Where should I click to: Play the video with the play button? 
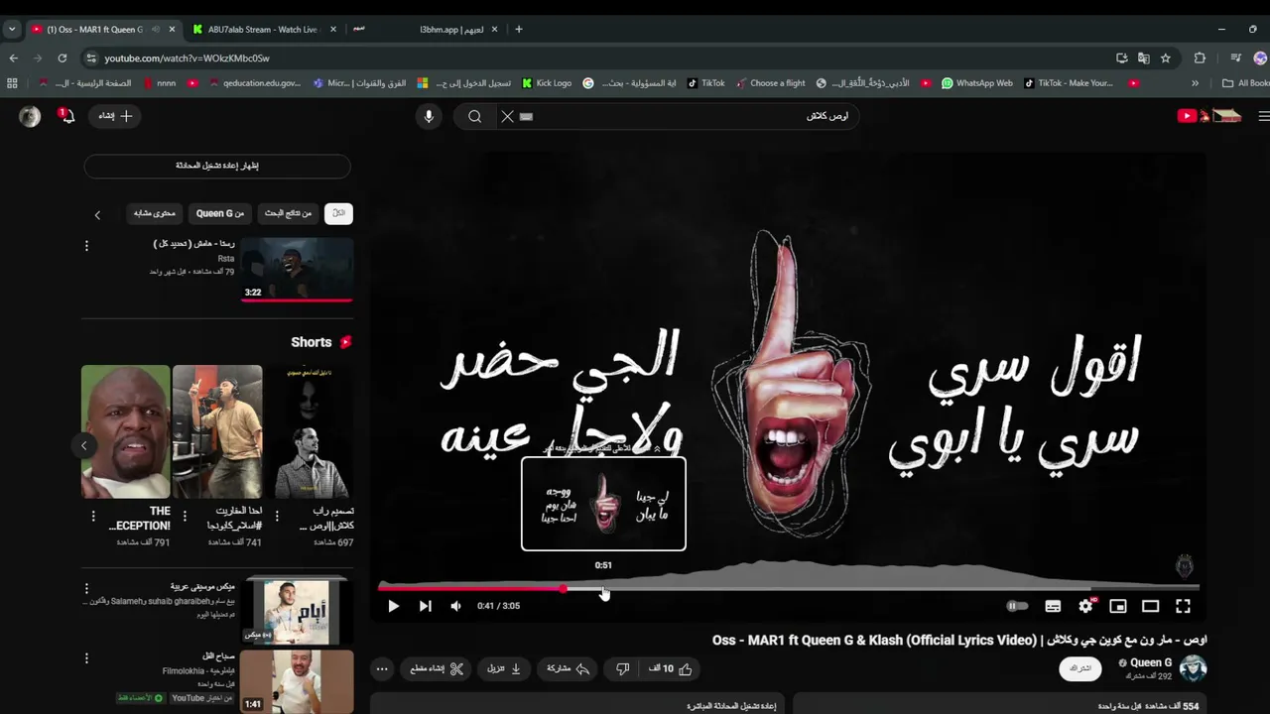[393, 606]
